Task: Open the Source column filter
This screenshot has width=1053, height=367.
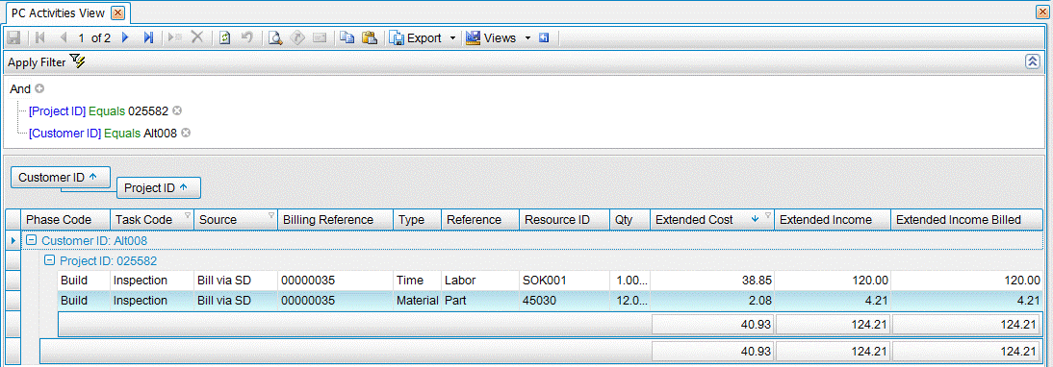Action: click(271, 215)
